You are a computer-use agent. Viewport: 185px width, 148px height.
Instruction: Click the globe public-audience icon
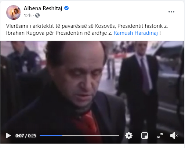37,15
